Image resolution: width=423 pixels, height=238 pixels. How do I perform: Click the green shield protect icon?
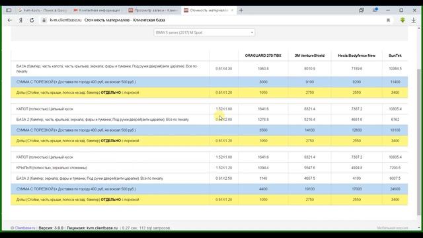point(403,20)
